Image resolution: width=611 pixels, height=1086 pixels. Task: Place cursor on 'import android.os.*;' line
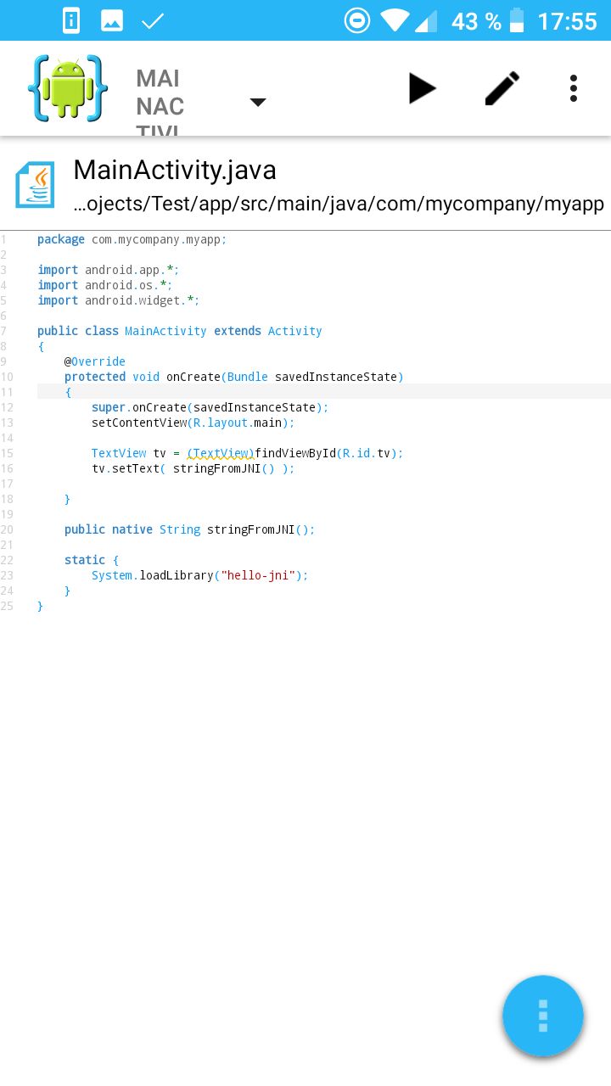pos(104,285)
